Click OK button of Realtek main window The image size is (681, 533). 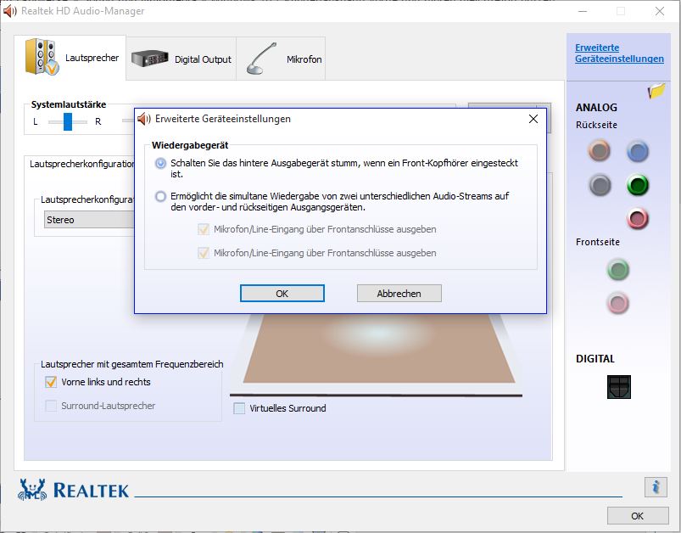(x=638, y=516)
